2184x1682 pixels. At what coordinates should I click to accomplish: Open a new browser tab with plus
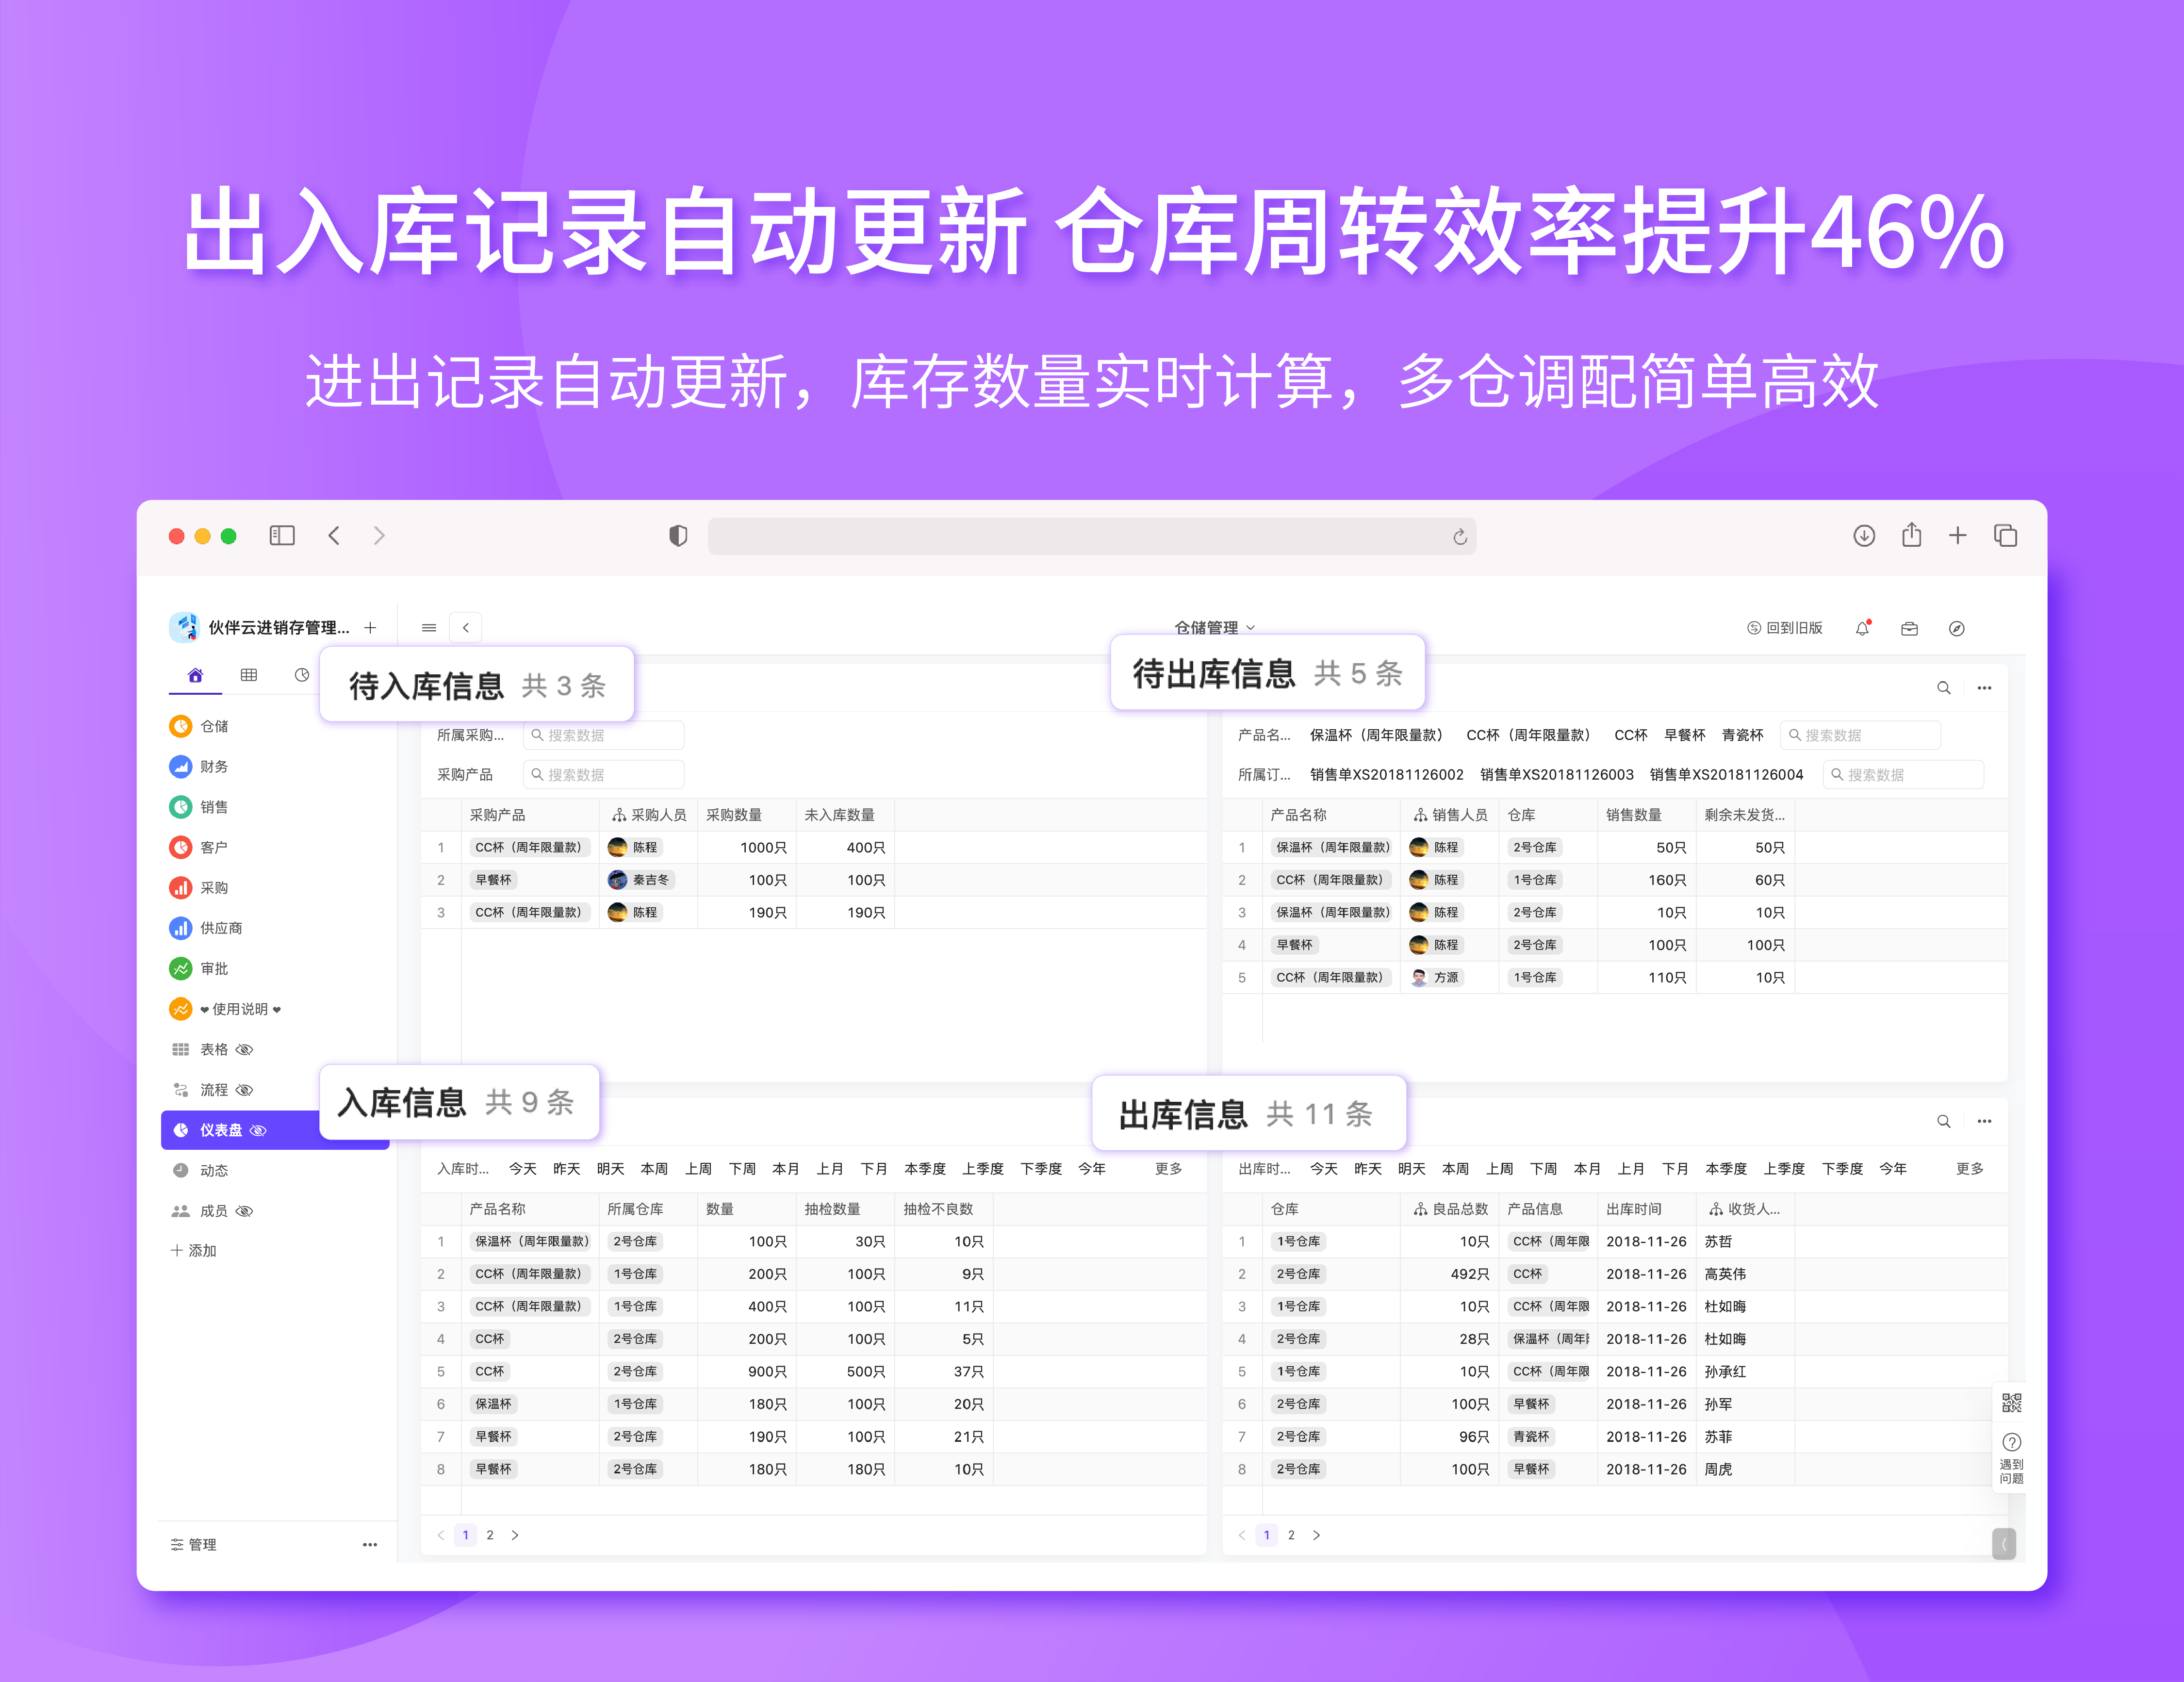tap(1958, 536)
